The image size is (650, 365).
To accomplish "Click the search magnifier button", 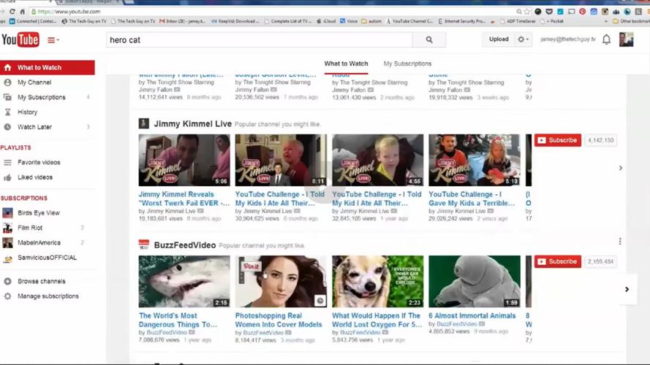I will [429, 39].
